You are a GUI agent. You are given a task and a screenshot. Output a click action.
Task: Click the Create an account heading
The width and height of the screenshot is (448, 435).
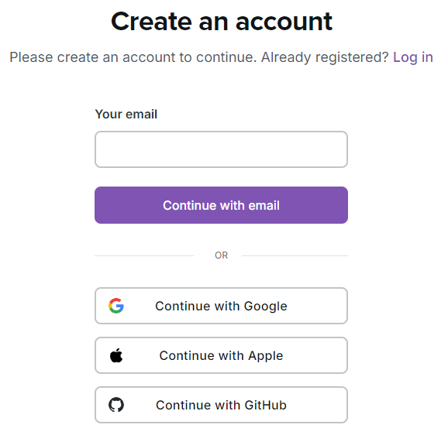222,22
